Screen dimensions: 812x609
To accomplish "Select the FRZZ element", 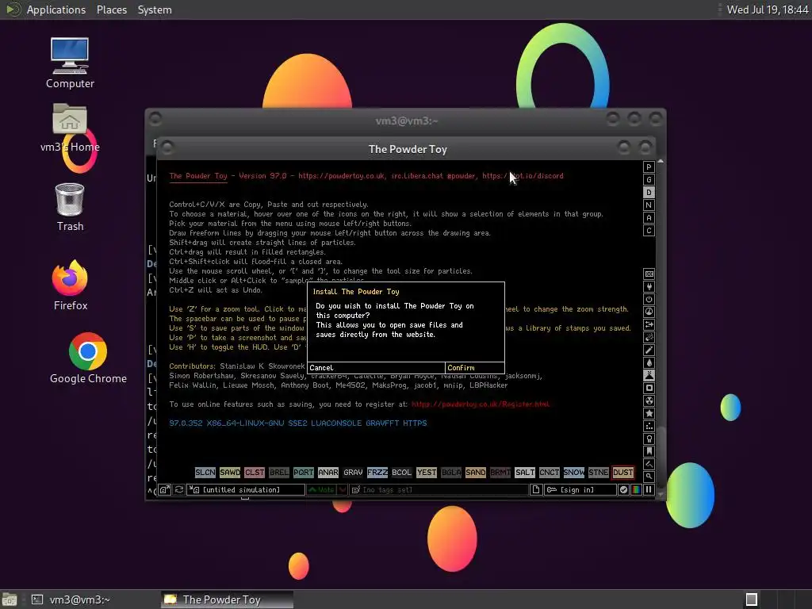I will point(377,473).
